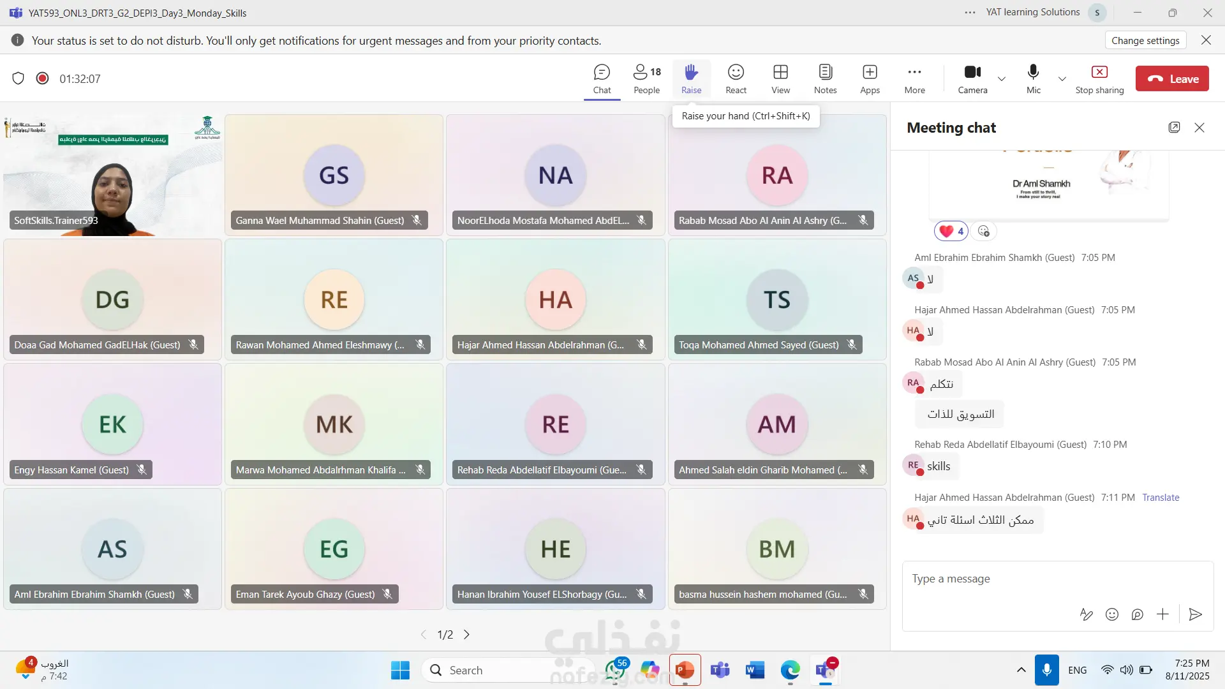
Task: Toggle the Camera on or off
Action: point(972,78)
